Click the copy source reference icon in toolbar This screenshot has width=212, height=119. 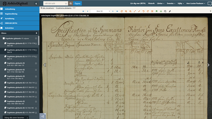pos(165,11)
